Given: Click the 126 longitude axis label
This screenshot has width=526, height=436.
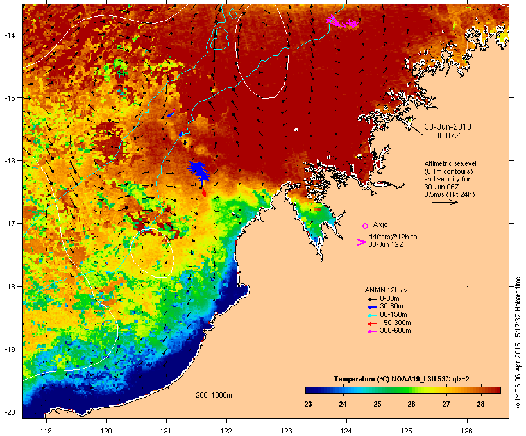Looking at the screenshot, I should (466, 431).
